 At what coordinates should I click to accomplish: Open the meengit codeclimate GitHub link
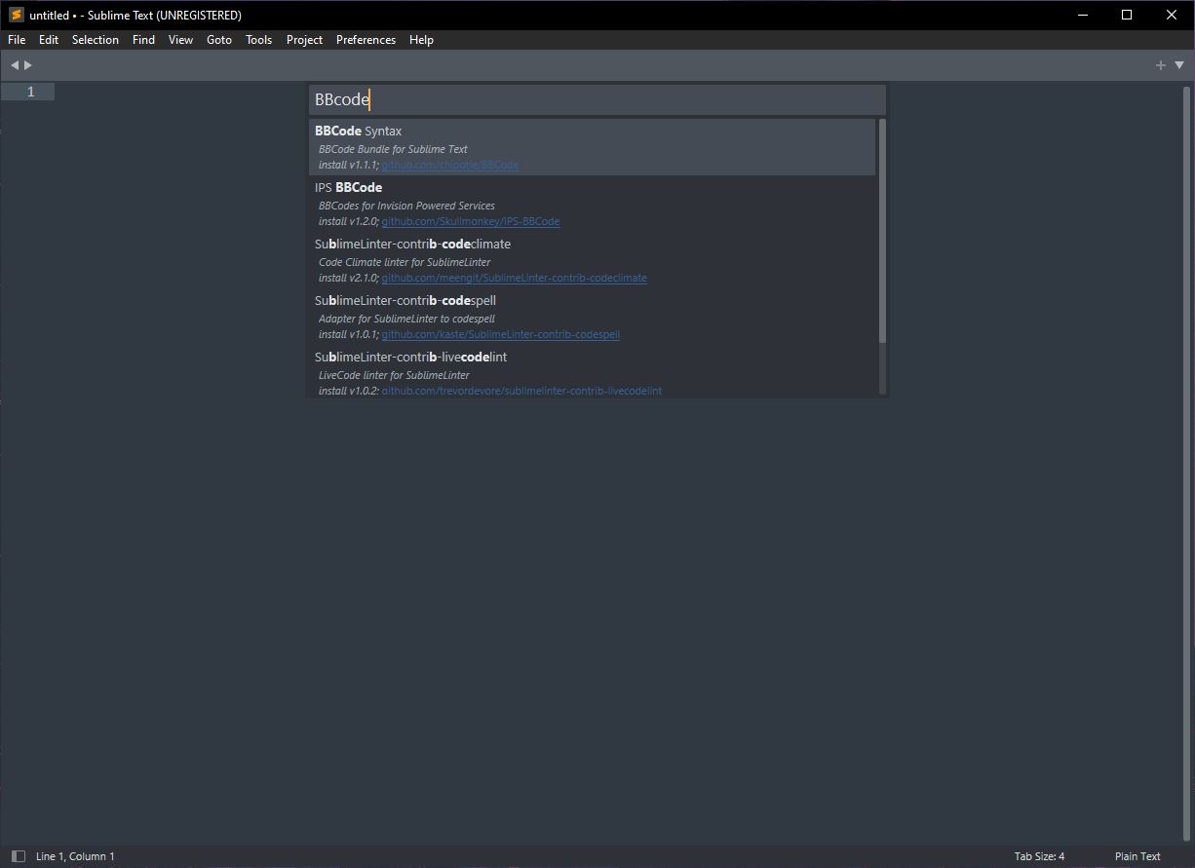[x=514, y=279]
